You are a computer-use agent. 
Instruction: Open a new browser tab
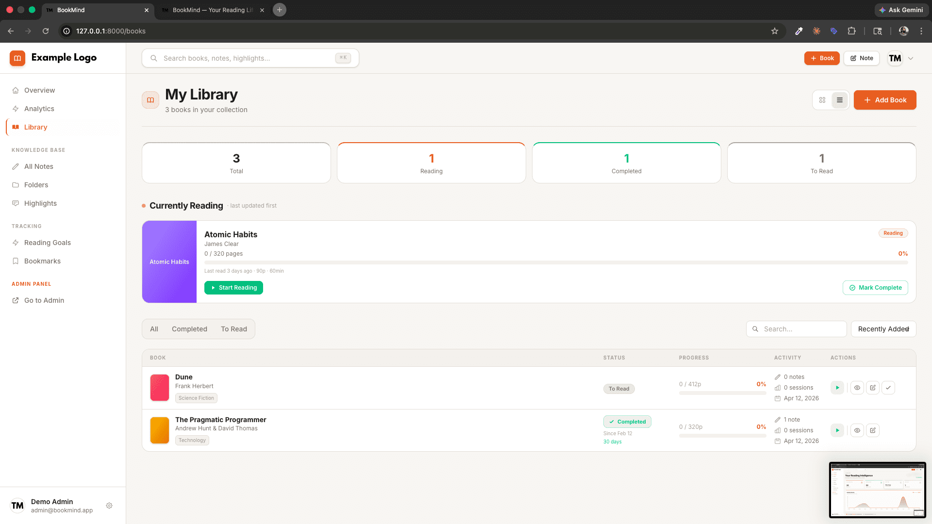280,10
